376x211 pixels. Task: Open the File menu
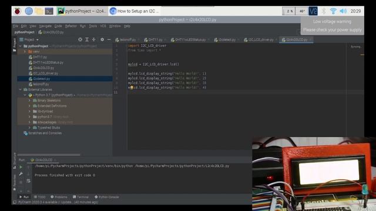coord(15,26)
